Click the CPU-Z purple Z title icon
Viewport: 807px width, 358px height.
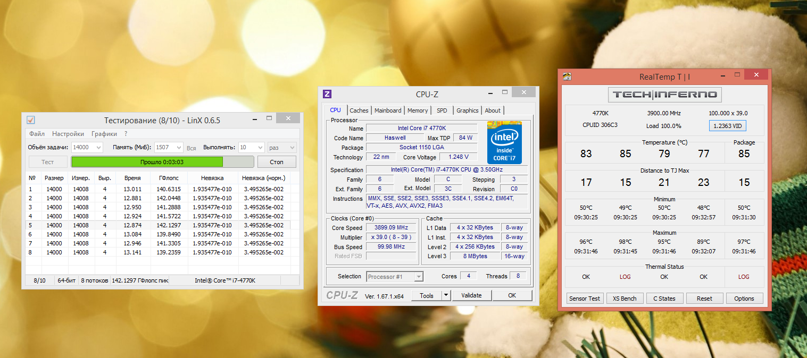tap(327, 94)
